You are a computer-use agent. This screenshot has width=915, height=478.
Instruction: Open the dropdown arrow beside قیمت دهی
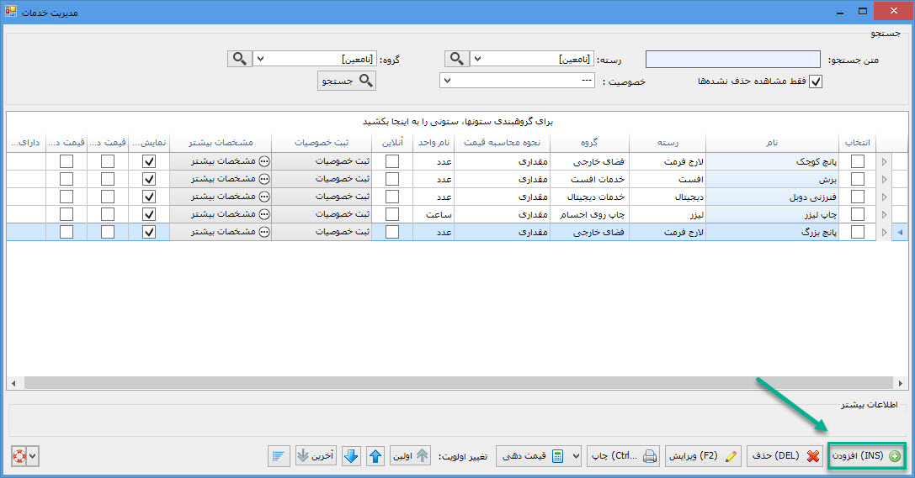tap(576, 456)
